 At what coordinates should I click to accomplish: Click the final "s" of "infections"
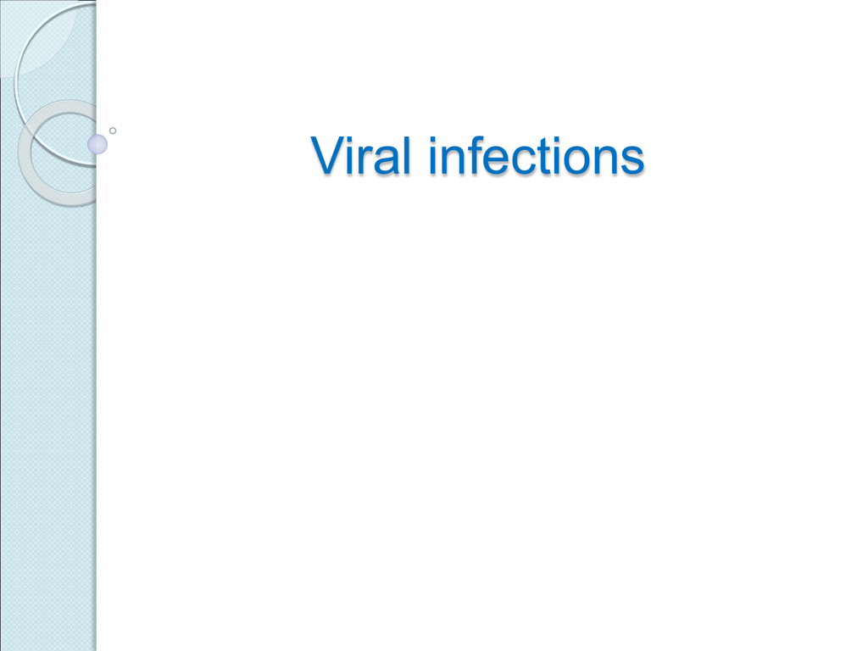(x=632, y=159)
